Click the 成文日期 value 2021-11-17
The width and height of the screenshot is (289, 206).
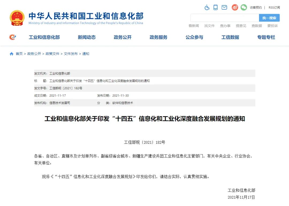58,96
